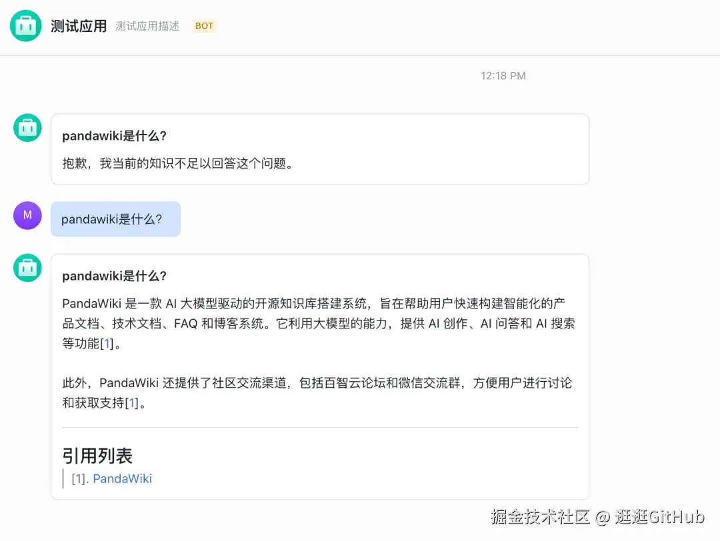
Task: Click the second [1] citation in the reply
Action: [x=131, y=403]
